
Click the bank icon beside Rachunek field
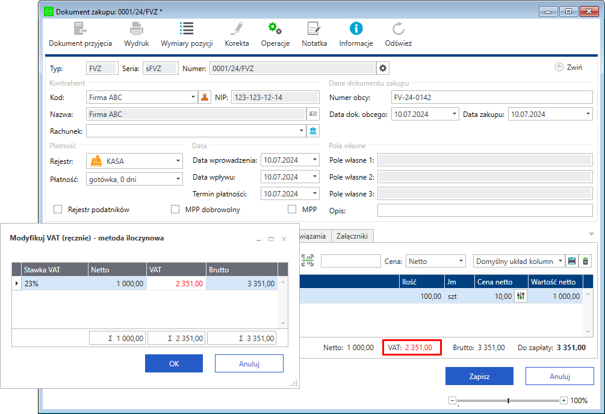(313, 131)
